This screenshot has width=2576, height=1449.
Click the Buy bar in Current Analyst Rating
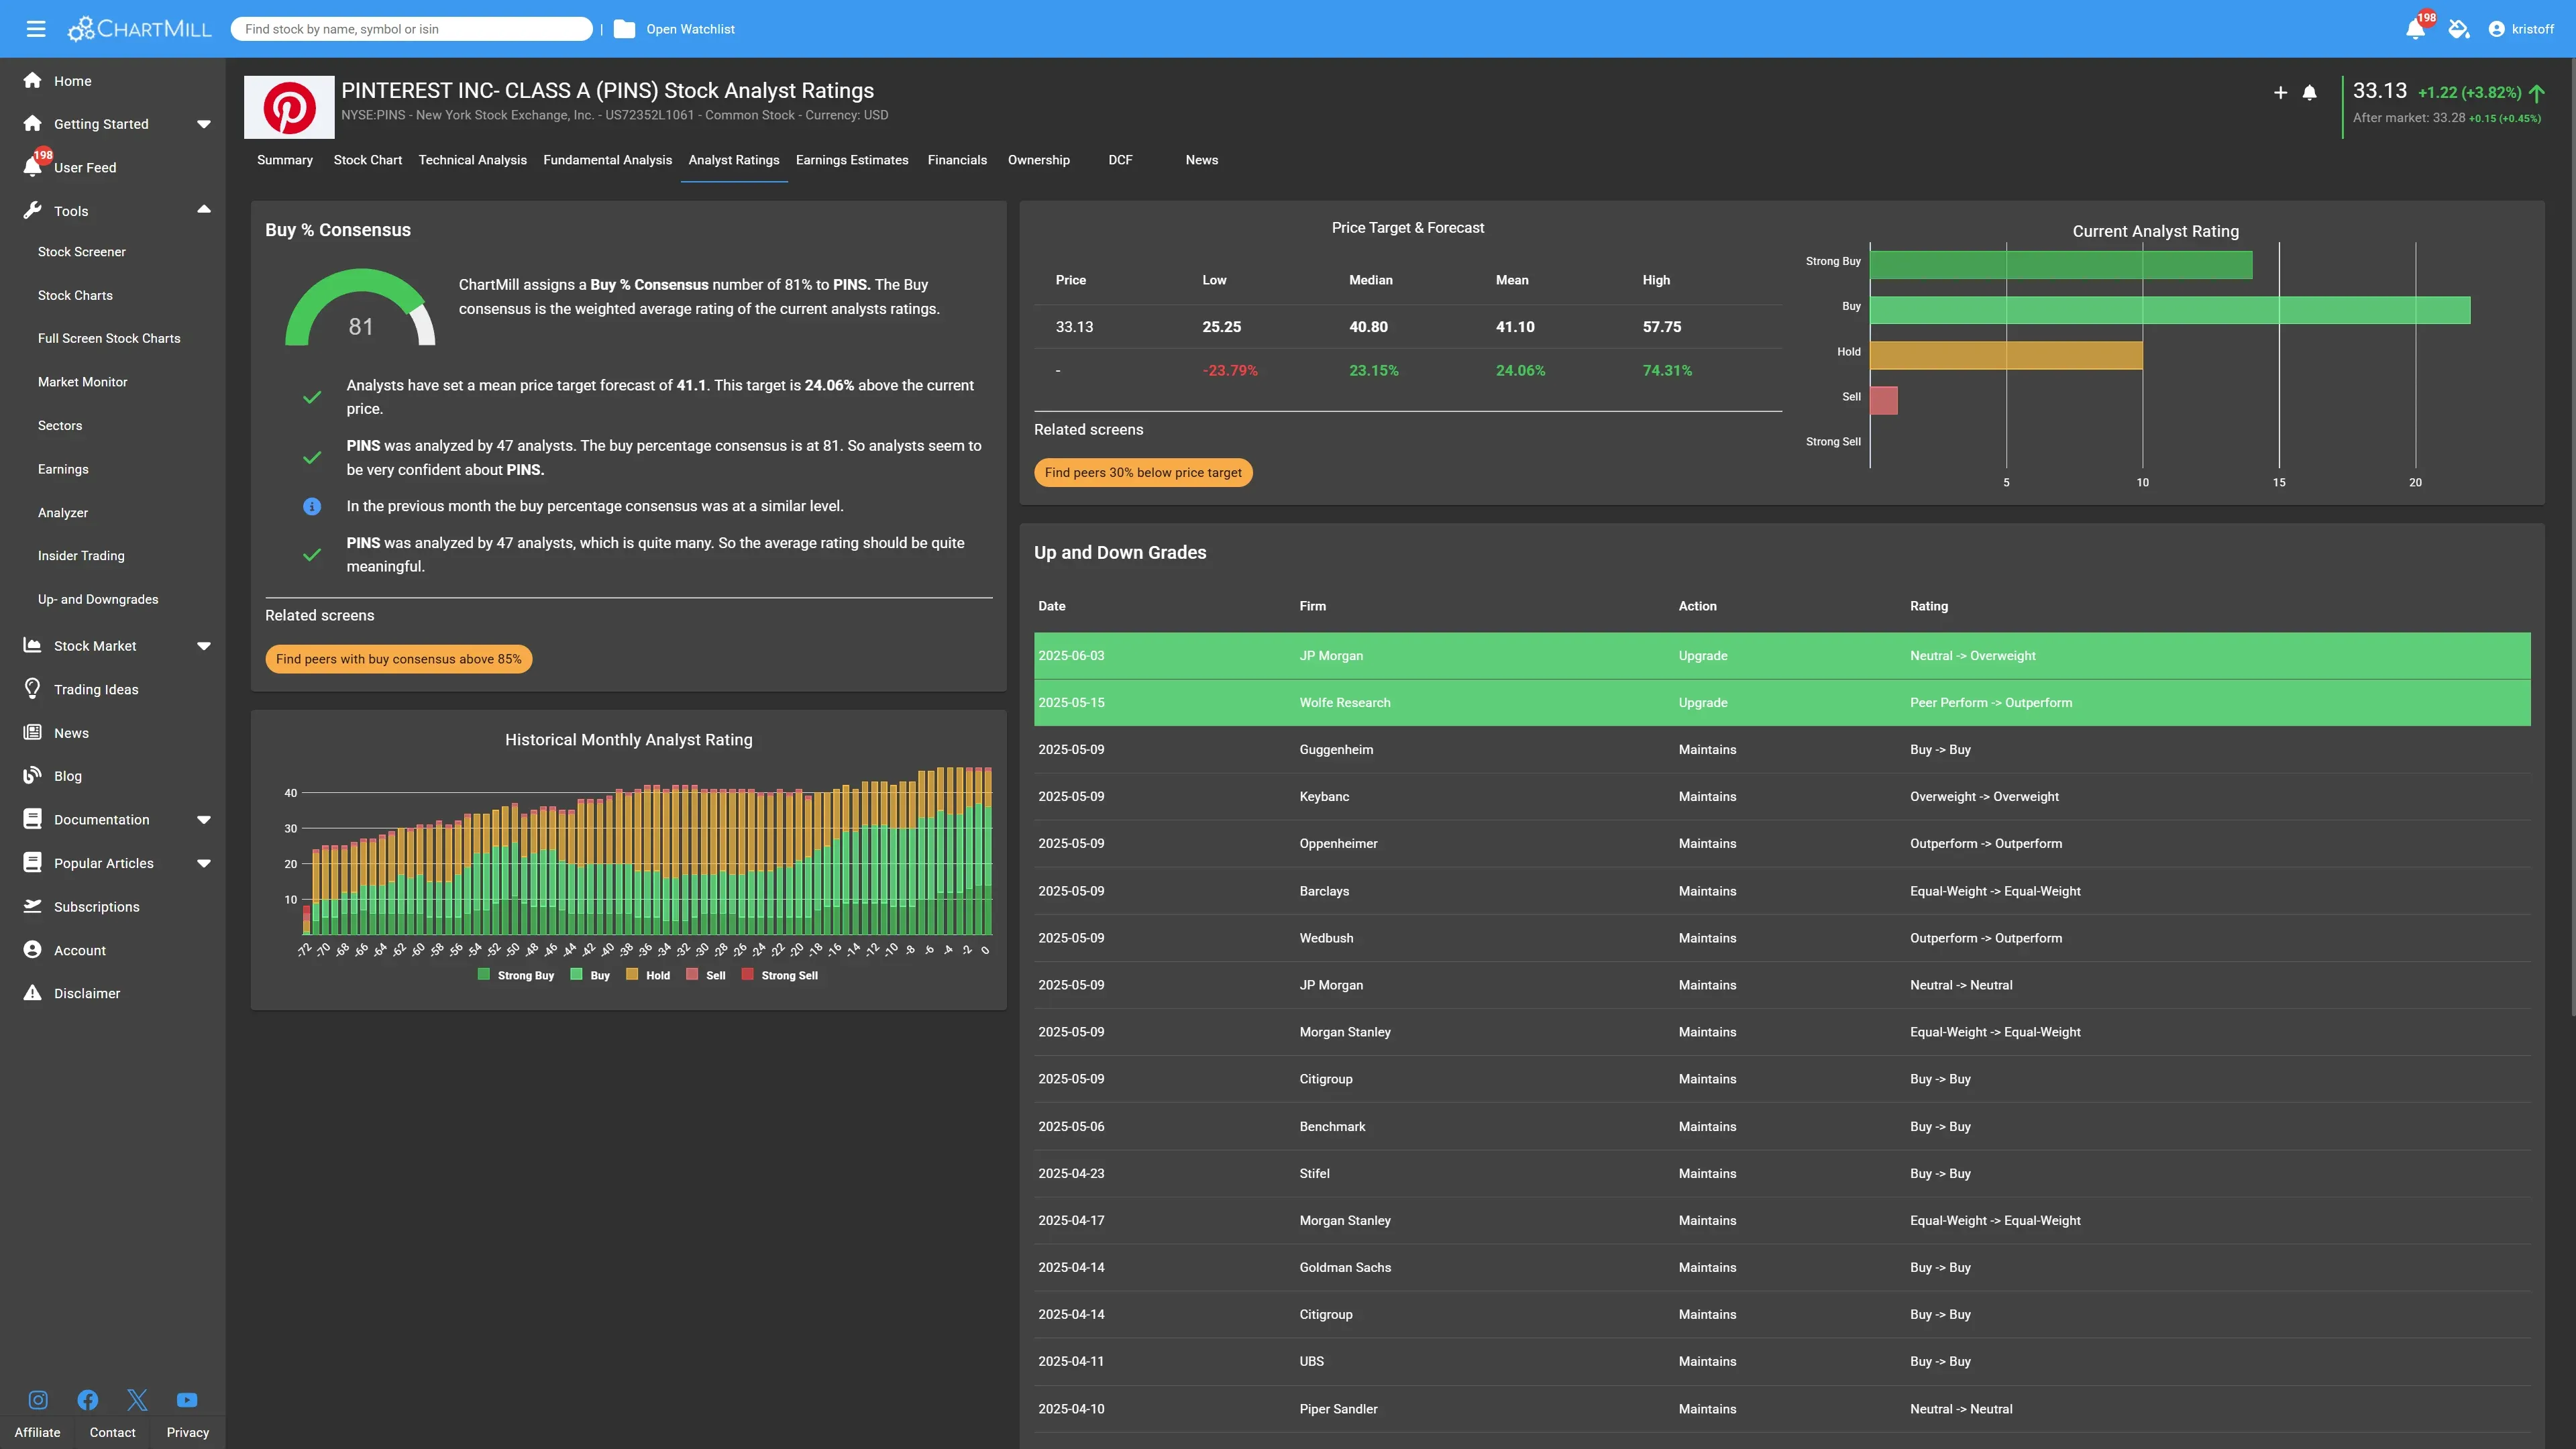coord(2170,310)
